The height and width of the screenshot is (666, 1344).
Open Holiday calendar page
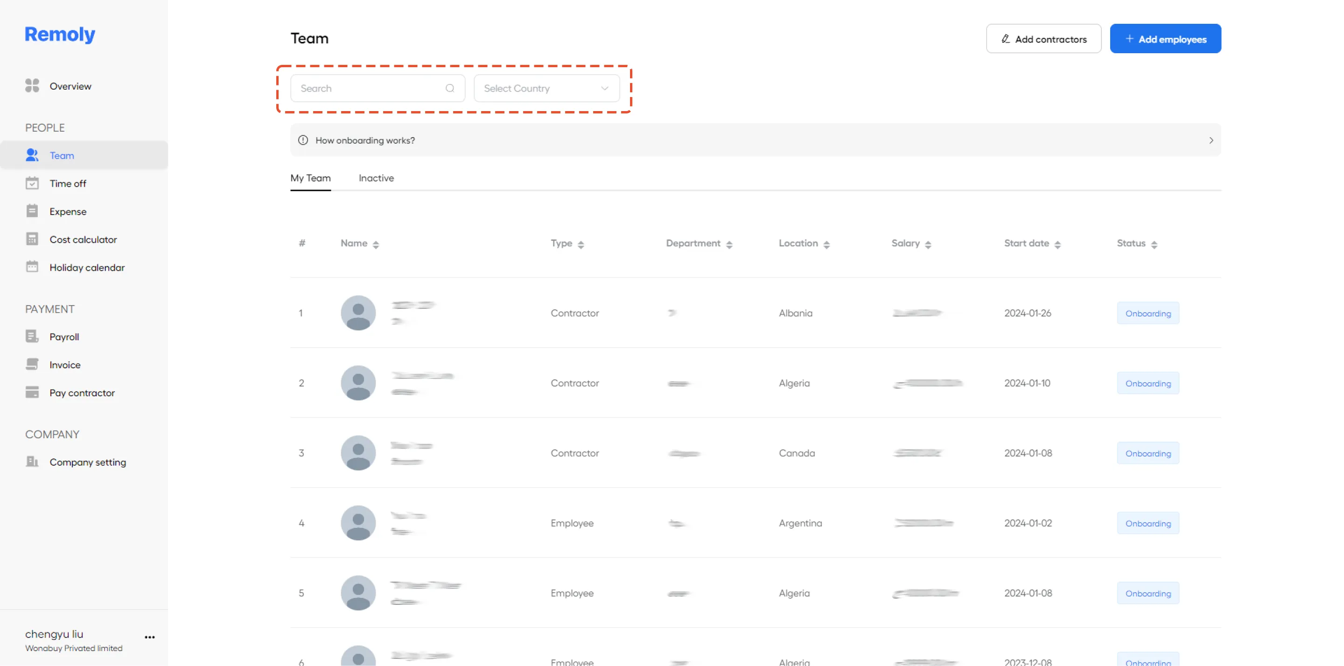(87, 267)
